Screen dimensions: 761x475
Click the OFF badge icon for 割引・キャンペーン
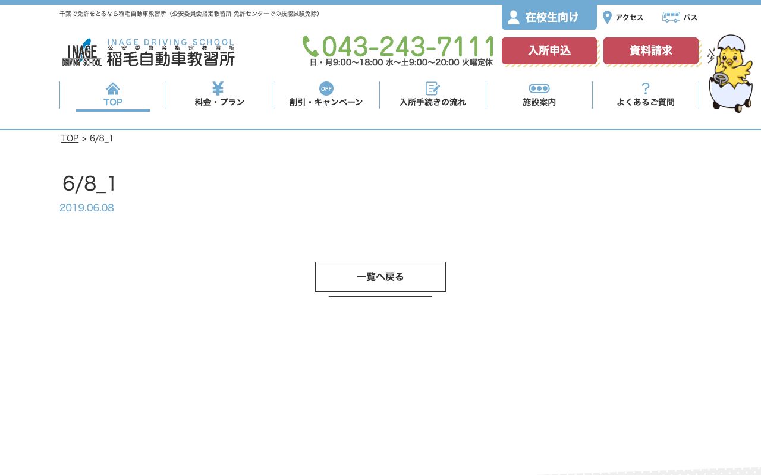coord(326,88)
